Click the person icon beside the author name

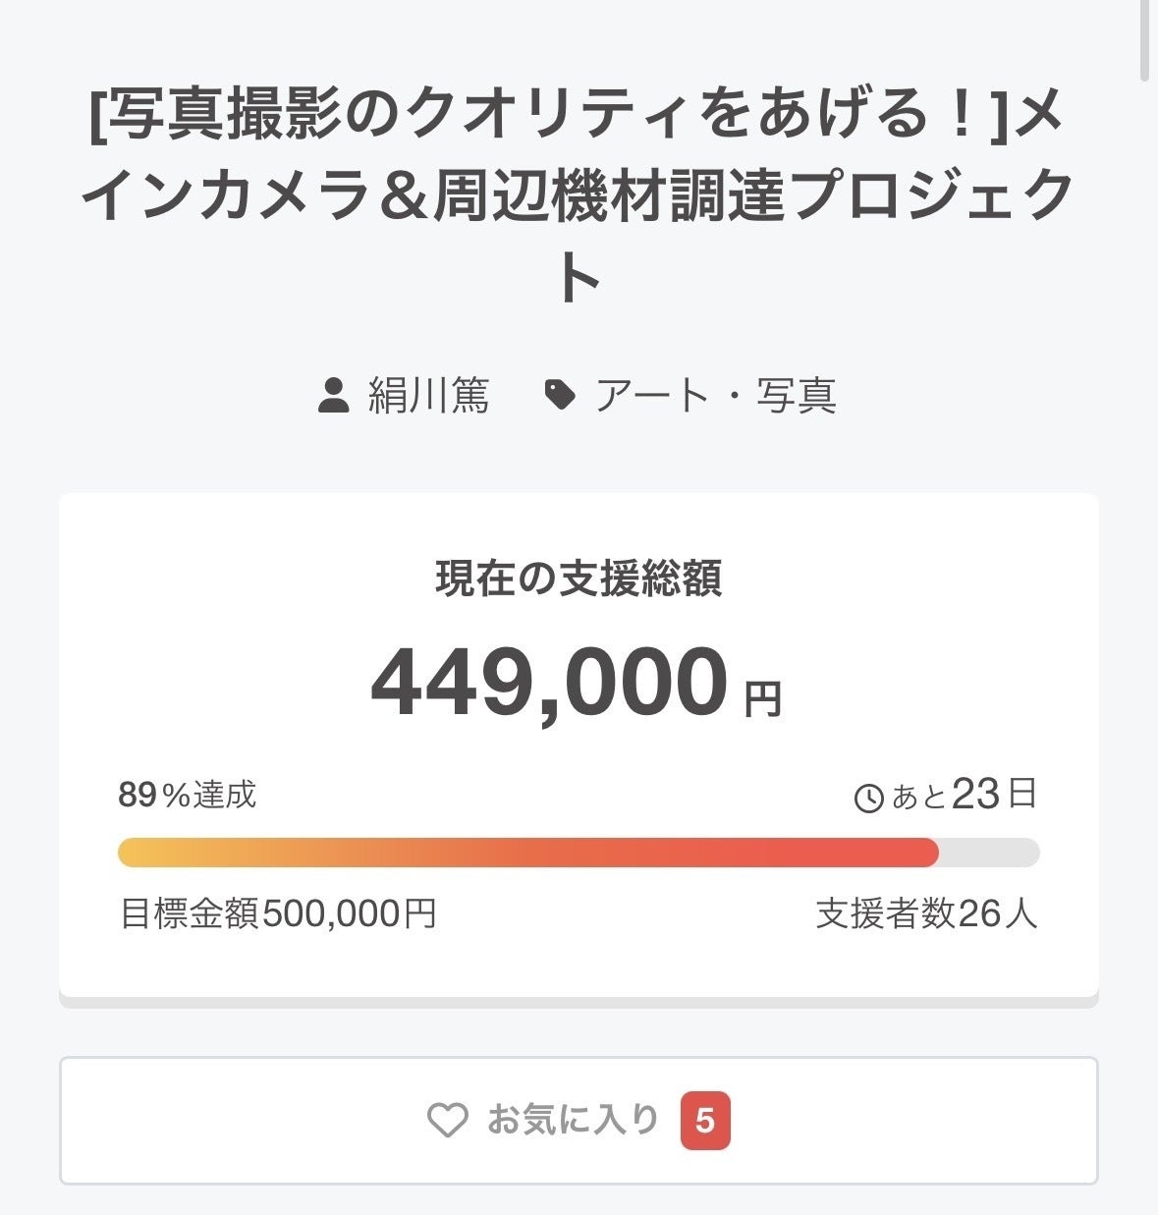[334, 395]
